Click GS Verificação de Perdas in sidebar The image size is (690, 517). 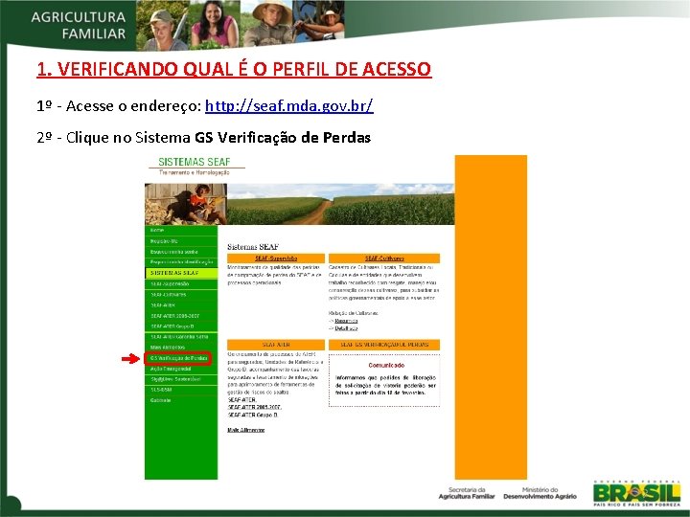[x=178, y=358]
